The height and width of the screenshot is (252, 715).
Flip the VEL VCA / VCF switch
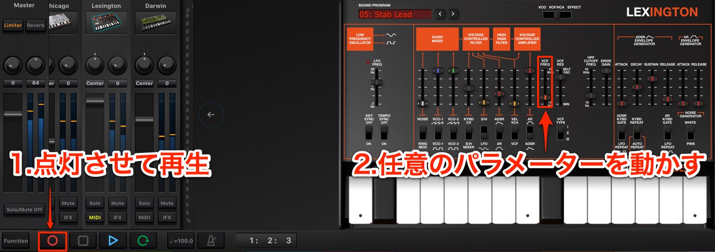tap(515, 133)
